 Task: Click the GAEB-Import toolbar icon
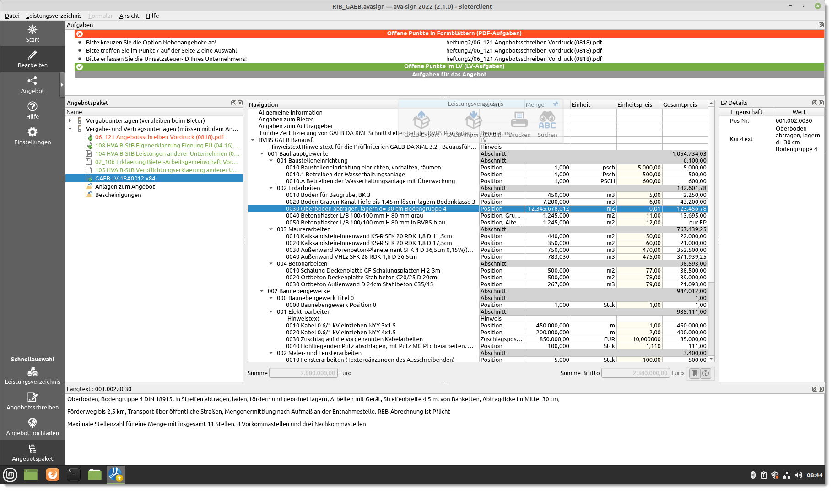473,121
